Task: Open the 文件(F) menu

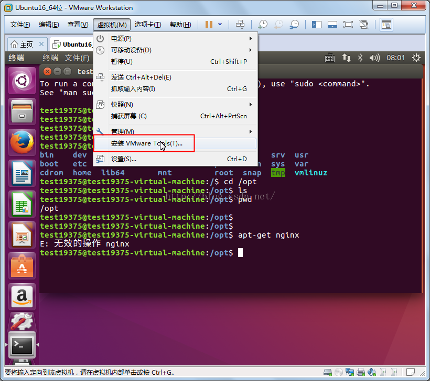Action: pos(20,25)
